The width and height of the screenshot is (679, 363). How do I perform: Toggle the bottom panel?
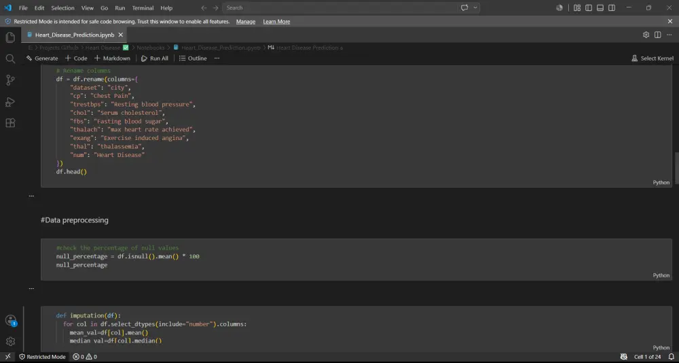600,7
